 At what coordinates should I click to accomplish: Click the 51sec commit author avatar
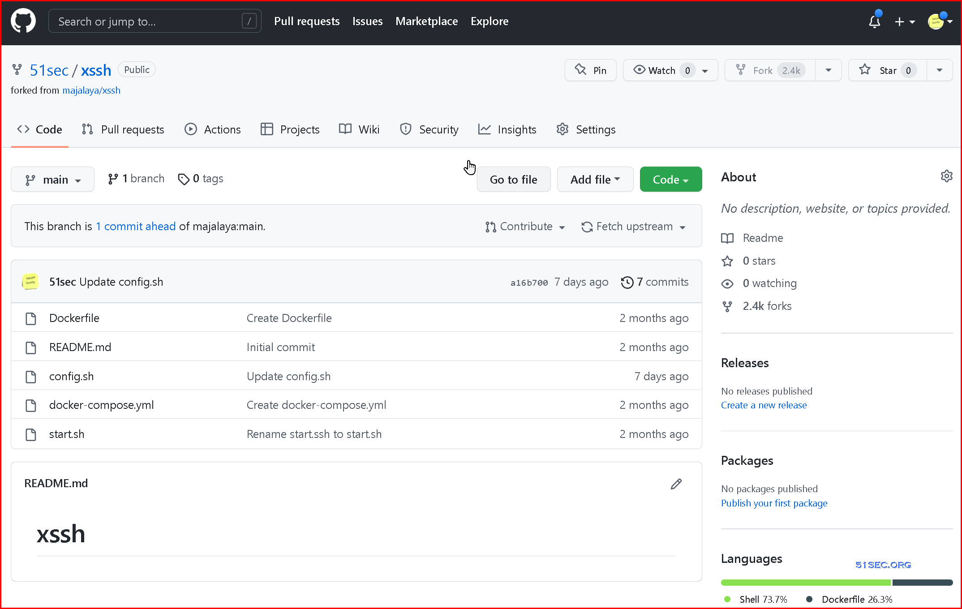pos(30,282)
